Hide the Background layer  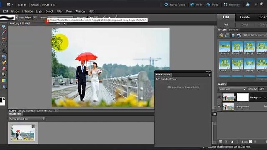[219, 107]
